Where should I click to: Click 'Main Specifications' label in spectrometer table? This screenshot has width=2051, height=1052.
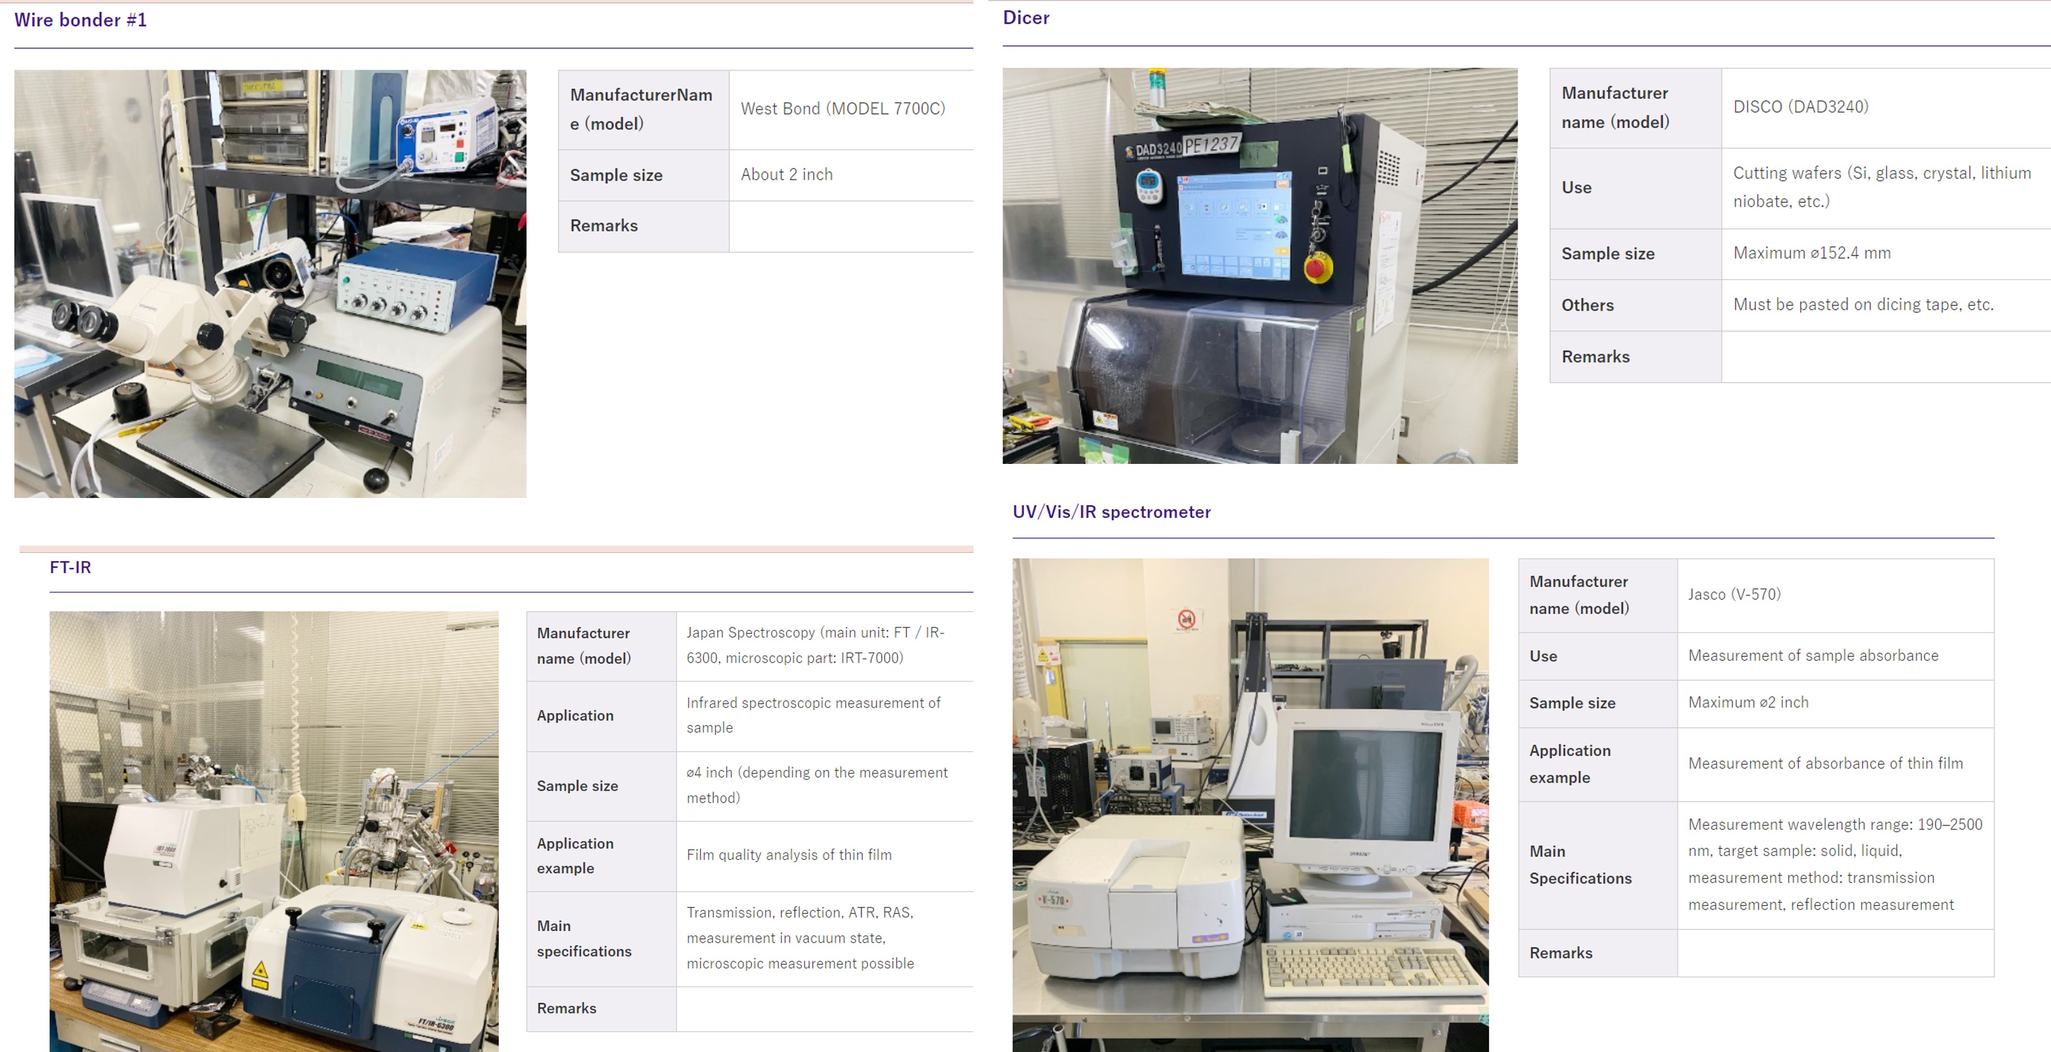(x=1598, y=865)
